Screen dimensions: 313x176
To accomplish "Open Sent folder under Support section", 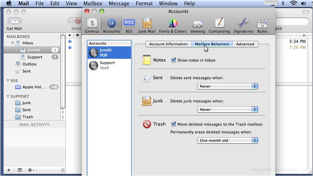I will 26,110.
